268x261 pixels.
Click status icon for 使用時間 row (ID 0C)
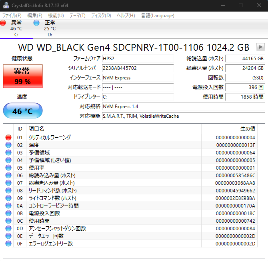coord(8,221)
